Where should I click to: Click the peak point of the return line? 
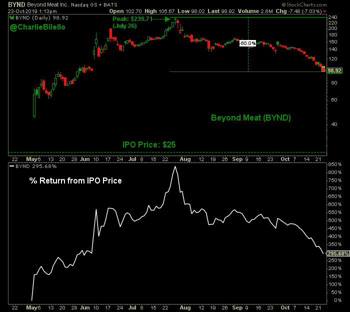pos(175,166)
